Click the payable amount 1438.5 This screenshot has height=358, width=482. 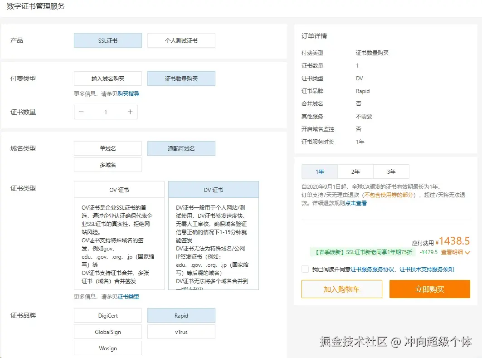point(454,241)
